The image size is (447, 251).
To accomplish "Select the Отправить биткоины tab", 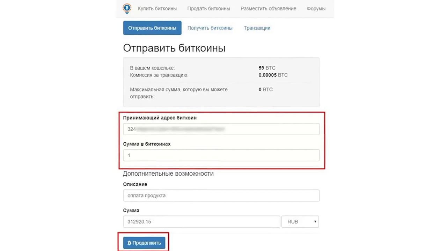I will [x=152, y=28].
